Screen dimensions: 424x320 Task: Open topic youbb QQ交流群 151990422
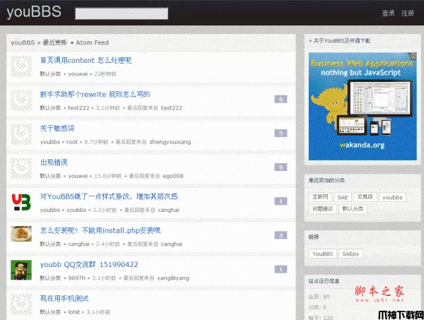point(89,264)
